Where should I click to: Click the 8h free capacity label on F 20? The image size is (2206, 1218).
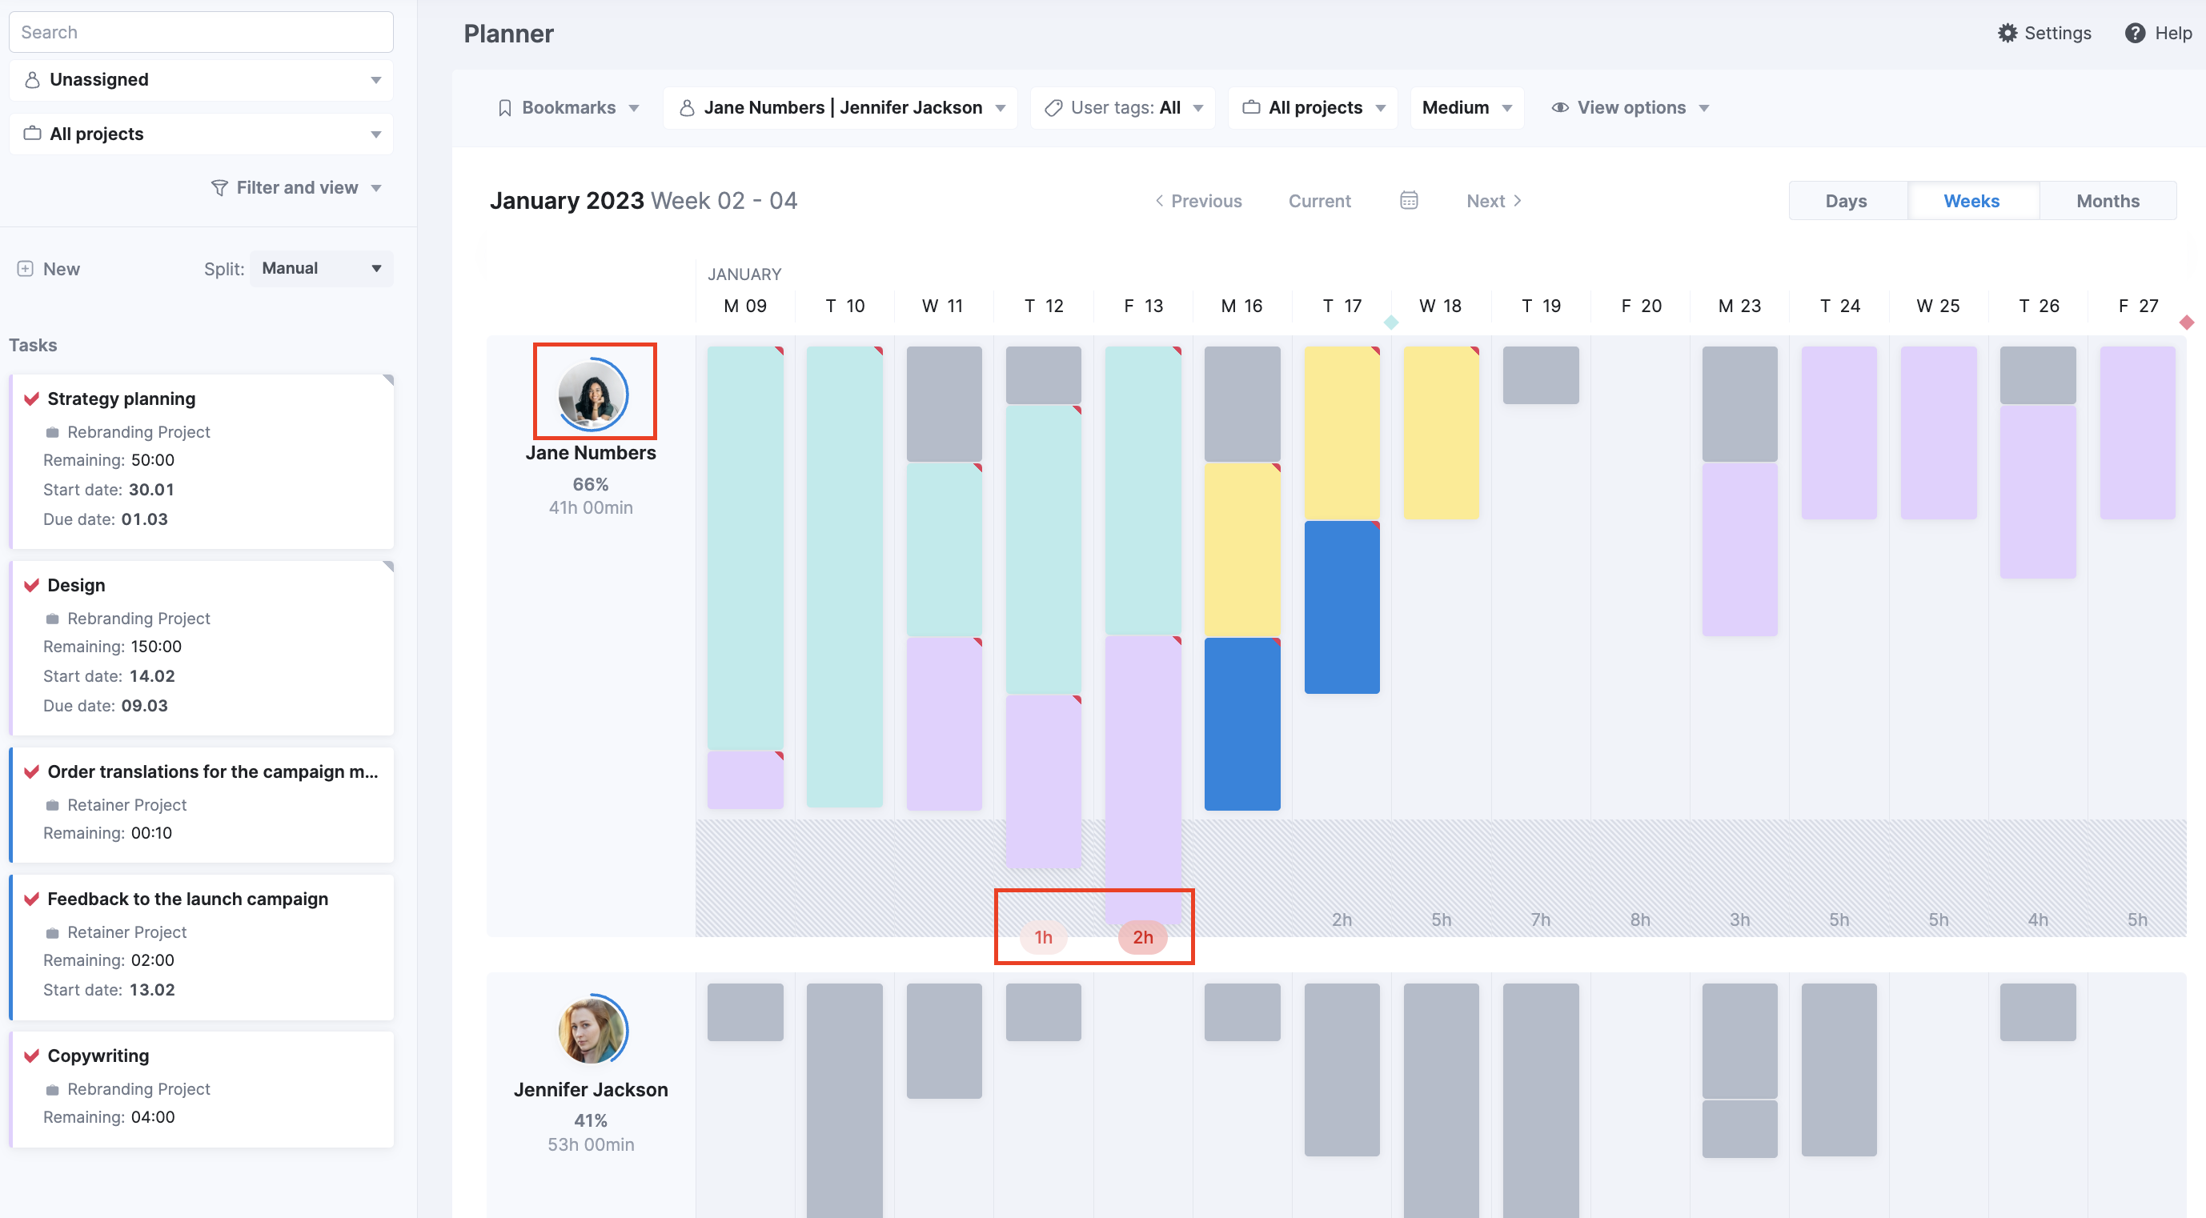point(1640,920)
